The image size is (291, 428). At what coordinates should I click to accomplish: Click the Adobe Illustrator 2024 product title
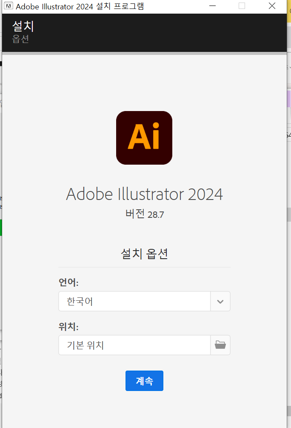pos(144,194)
